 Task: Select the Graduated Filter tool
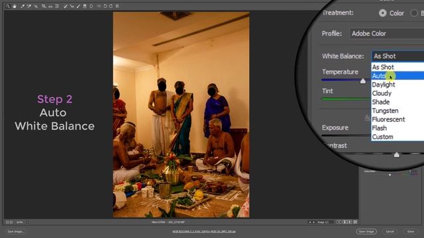point(85,6)
